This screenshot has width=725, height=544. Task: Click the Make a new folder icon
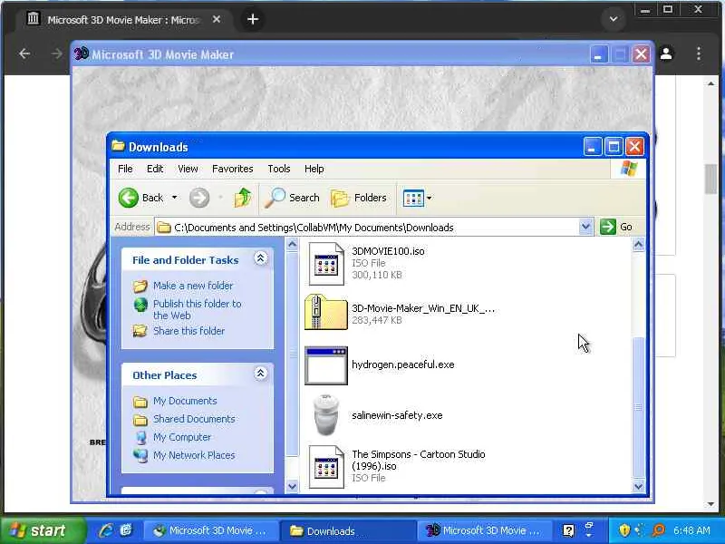coord(140,287)
